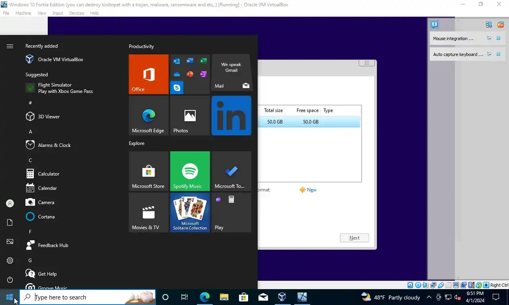The image size is (509, 305).
Task: Open the Microsoft To Do tile
Action: coord(231,171)
